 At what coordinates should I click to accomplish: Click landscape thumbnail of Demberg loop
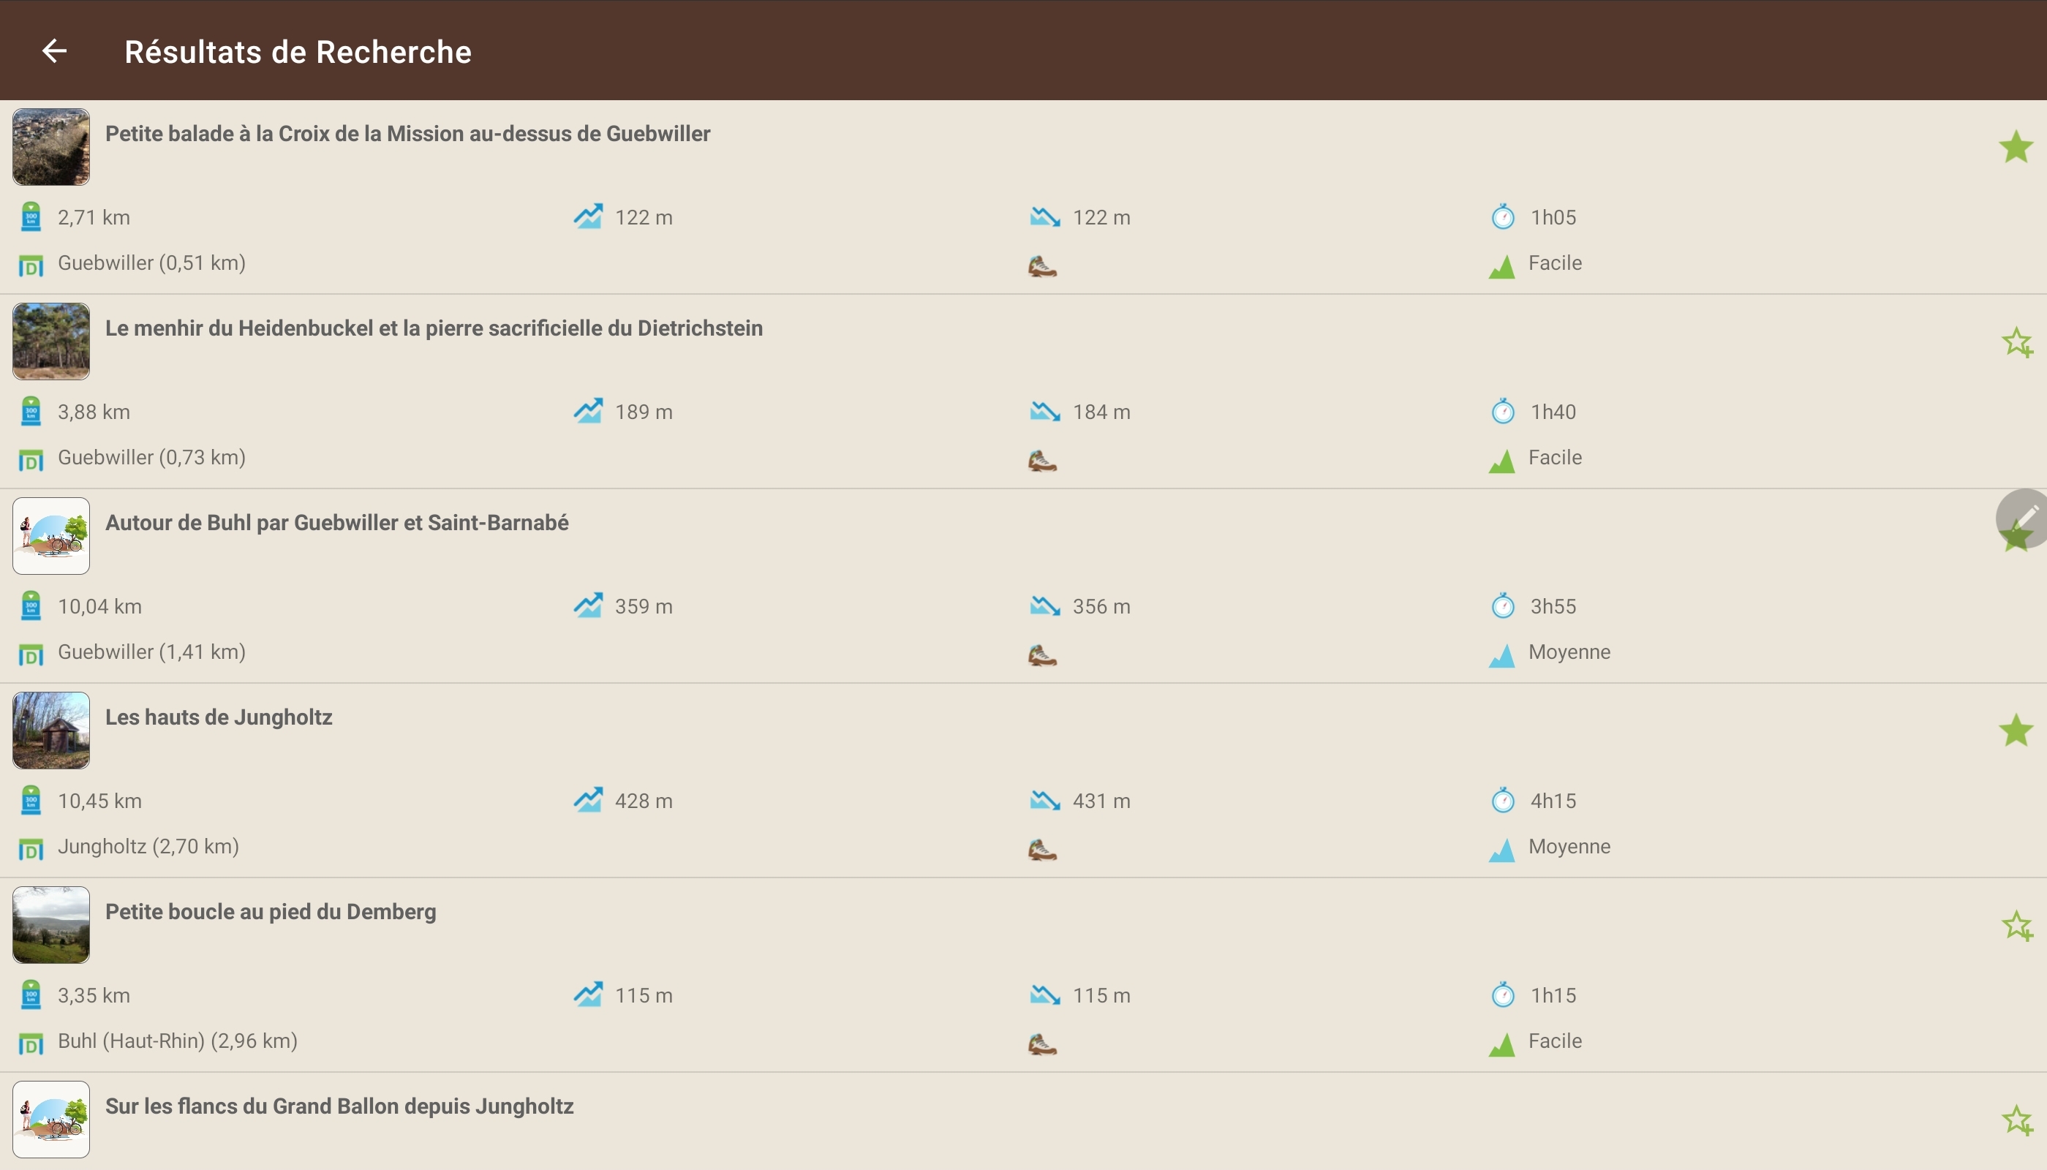point(50,925)
